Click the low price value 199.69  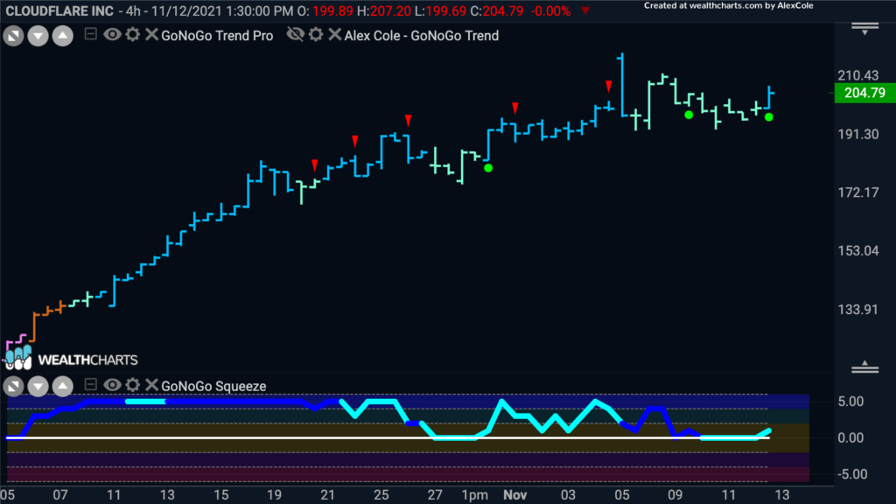[x=445, y=10]
